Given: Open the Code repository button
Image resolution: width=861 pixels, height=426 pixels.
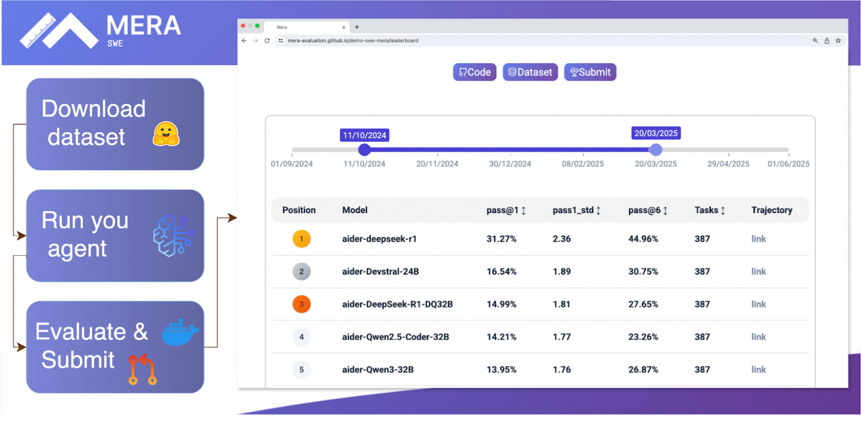Looking at the screenshot, I should coord(475,72).
